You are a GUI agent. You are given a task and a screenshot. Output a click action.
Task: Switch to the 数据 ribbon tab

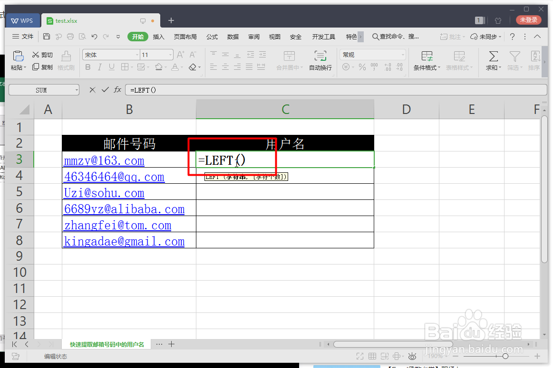[x=233, y=37]
